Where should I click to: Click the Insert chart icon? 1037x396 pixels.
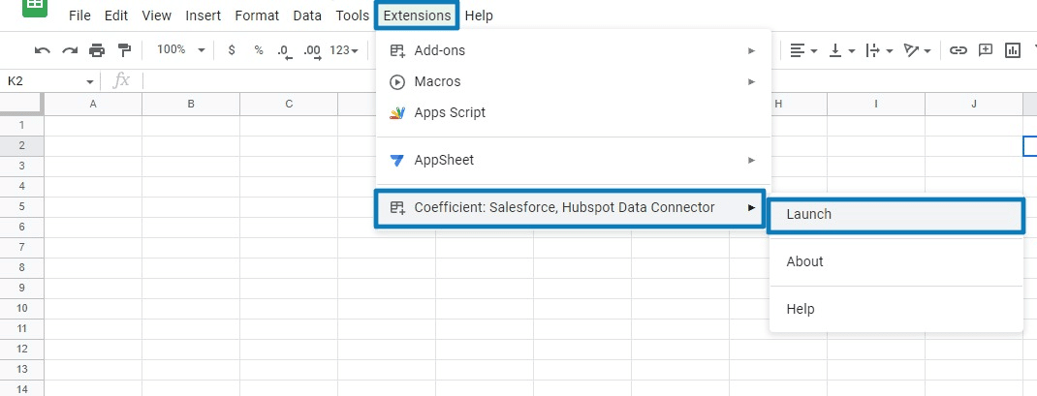pyautogui.click(x=1013, y=50)
